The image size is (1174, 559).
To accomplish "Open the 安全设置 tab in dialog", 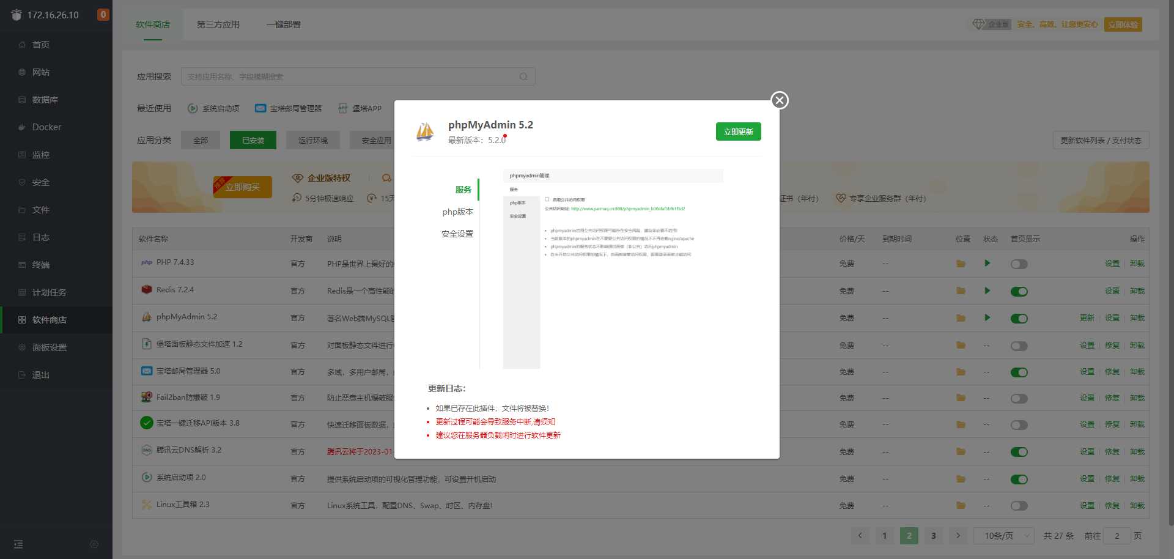I will [457, 234].
